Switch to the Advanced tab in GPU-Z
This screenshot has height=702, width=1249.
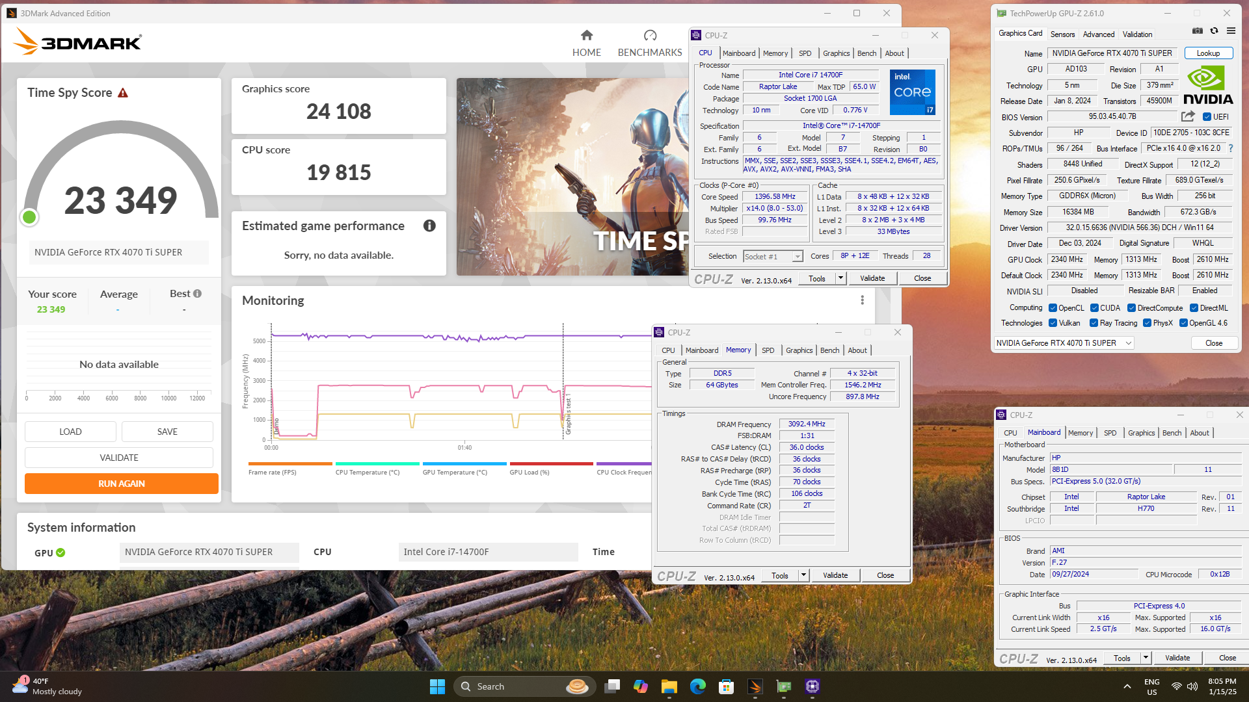point(1098,34)
